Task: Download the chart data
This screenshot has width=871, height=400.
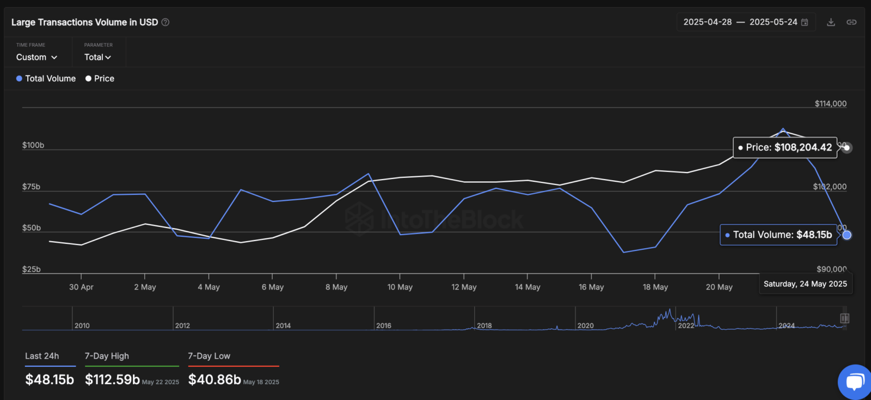Action: [831, 22]
